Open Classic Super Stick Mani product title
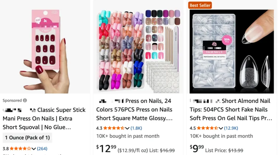The image size is (278, 155). pyautogui.click(x=44, y=118)
